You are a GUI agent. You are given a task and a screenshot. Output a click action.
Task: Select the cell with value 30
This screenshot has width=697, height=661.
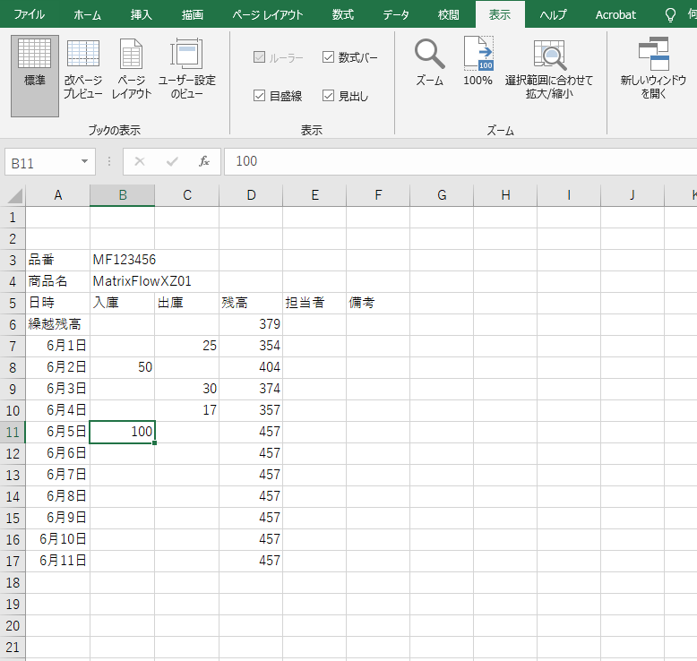click(186, 389)
